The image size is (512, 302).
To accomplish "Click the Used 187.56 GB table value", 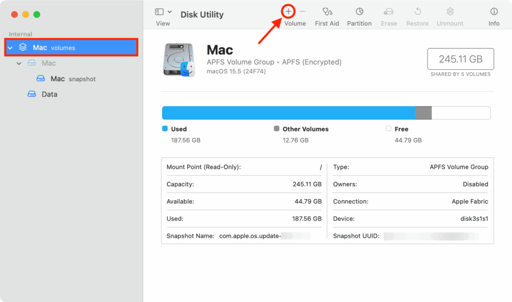I will [306, 219].
